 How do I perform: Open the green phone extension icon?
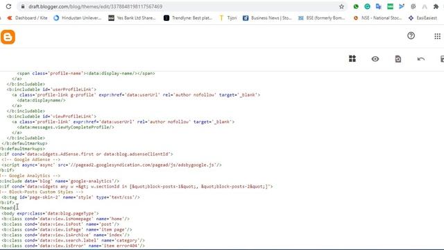click(356, 6)
